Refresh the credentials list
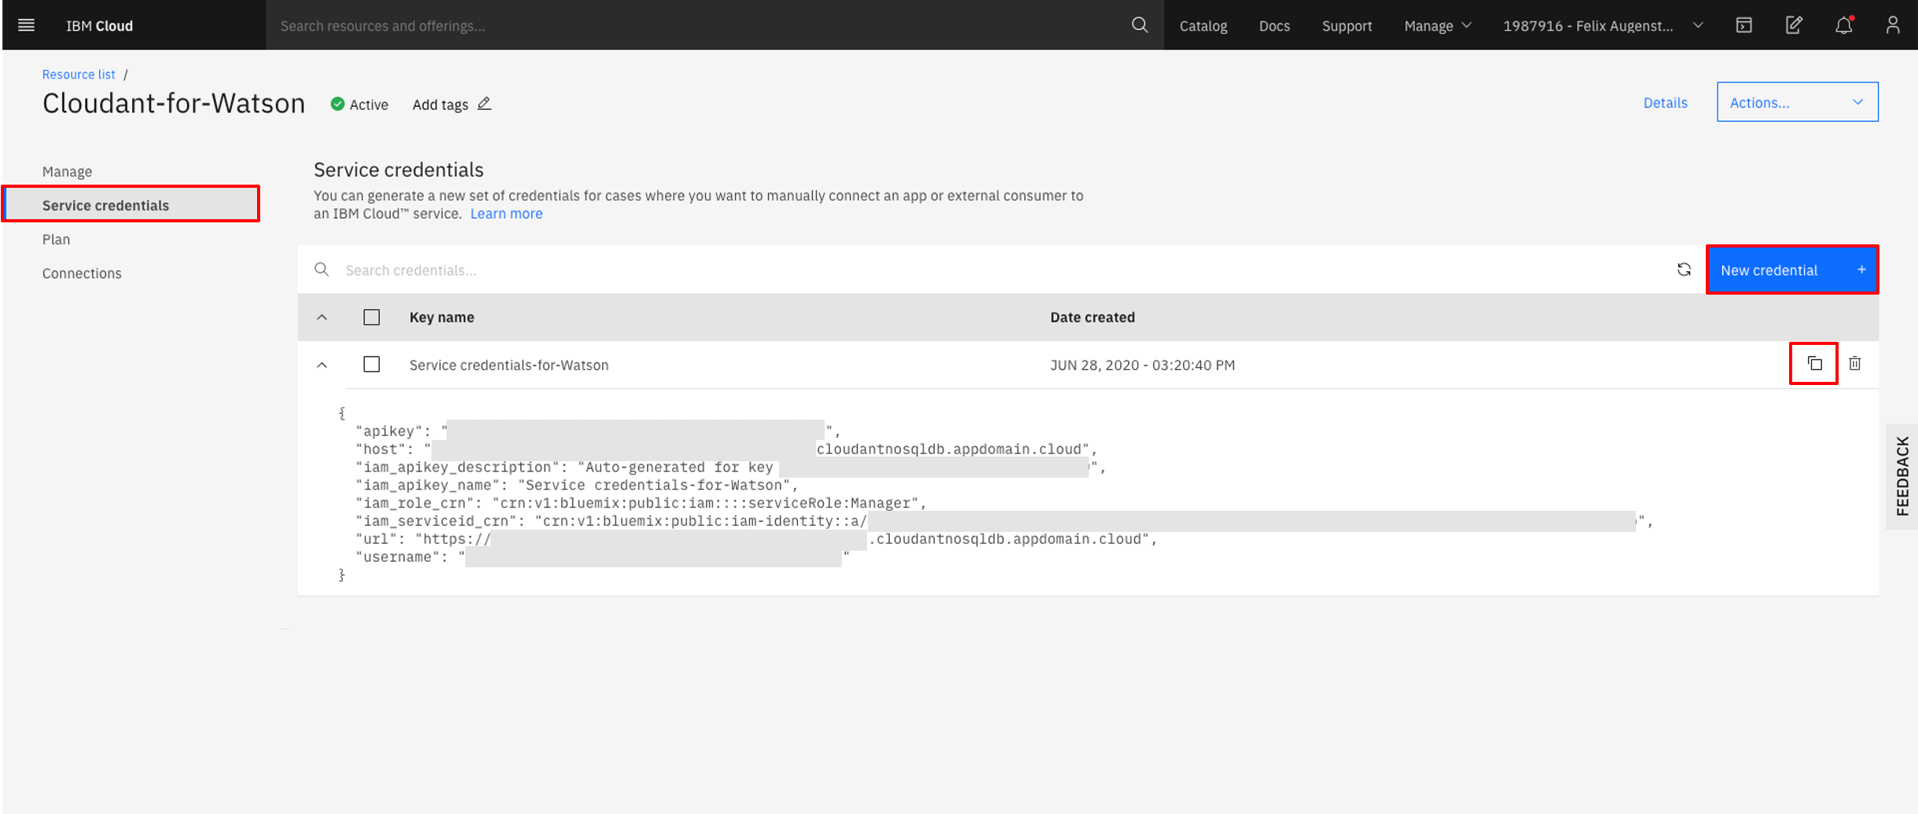This screenshot has height=814, width=1918. 1684,269
